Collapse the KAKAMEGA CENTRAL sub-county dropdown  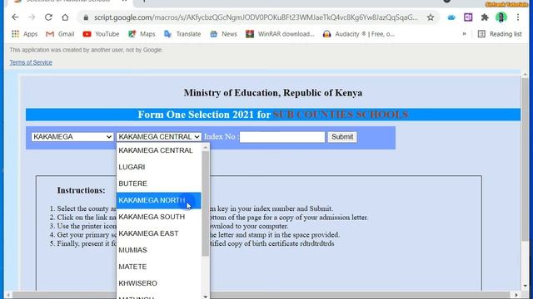click(x=159, y=136)
